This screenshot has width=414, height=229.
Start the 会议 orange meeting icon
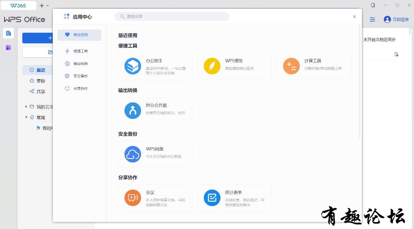(x=133, y=198)
